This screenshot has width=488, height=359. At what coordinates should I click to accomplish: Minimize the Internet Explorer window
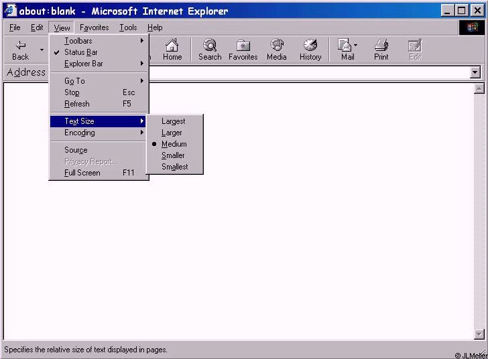click(x=447, y=11)
